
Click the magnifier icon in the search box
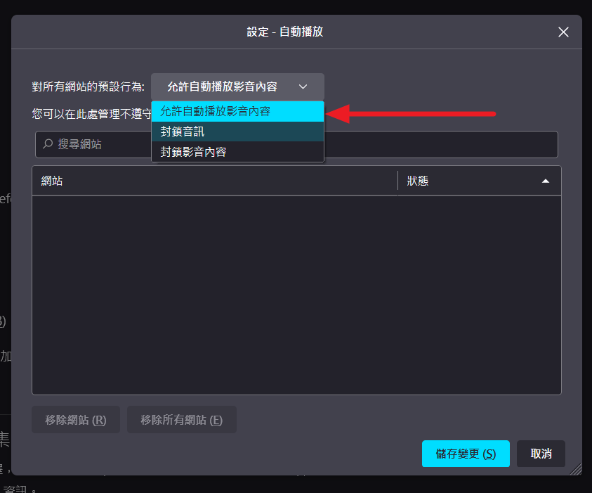click(x=48, y=144)
